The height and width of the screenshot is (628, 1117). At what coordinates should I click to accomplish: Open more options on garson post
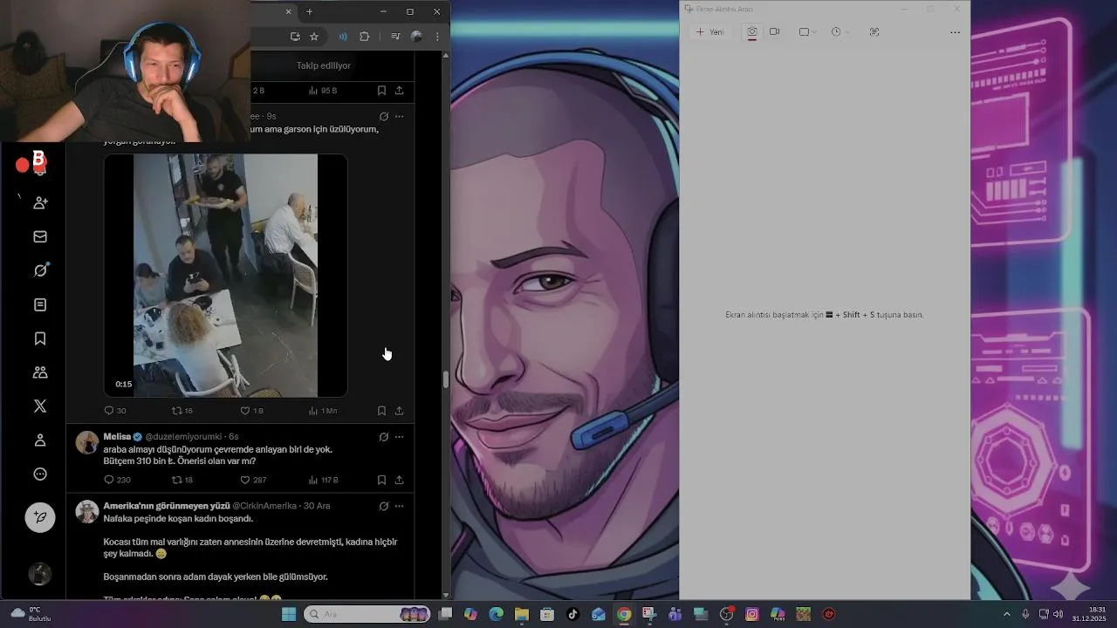[399, 116]
